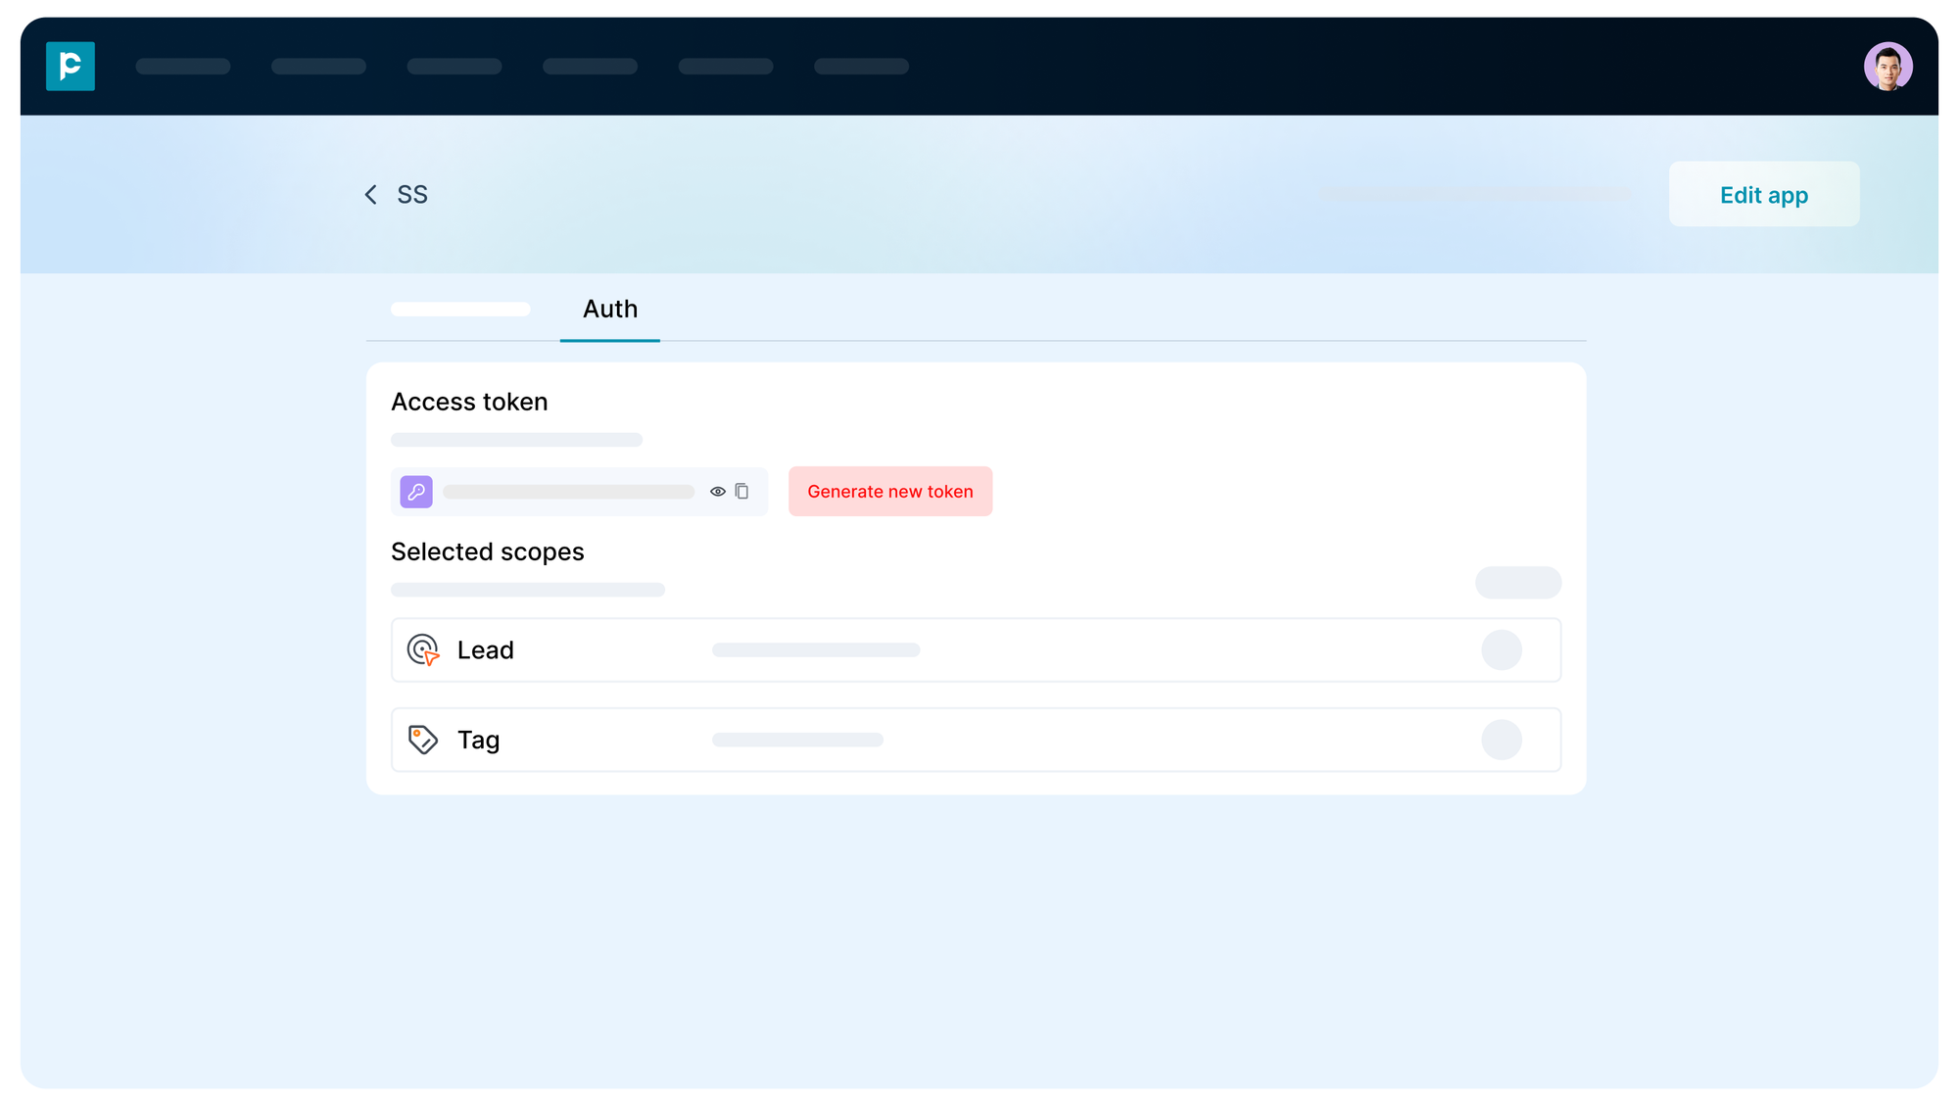This screenshot has height=1102, width=1959.
Task: Click the first navigation item in the top bar
Action: pyautogui.click(x=183, y=66)
